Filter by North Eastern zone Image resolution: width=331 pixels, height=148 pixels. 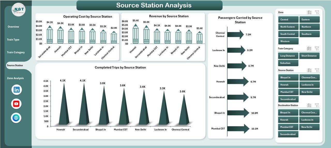click(x=288, y=27)
